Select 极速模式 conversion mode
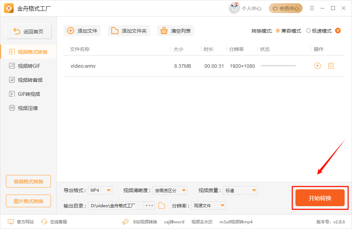The height and width of the screenshot is (229, 352). click(x=319, y=31)
